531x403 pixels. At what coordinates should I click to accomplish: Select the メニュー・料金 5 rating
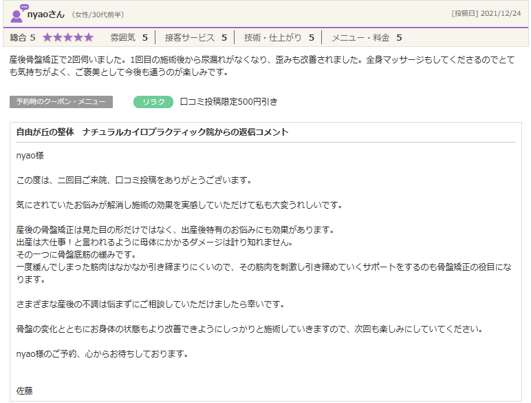[366, 37]
